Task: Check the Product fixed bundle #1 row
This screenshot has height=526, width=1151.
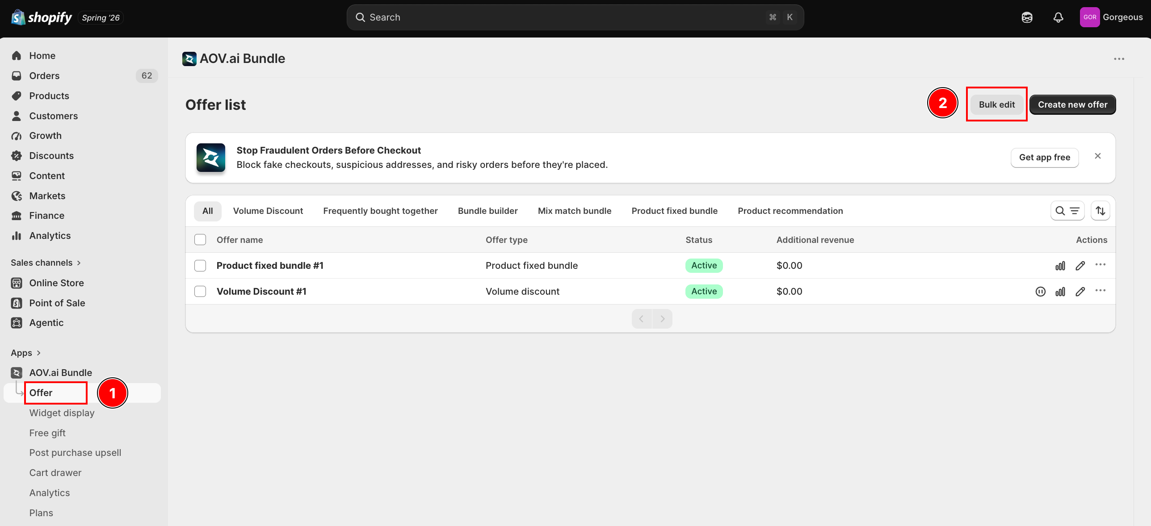Action: (x=200, y=266)
